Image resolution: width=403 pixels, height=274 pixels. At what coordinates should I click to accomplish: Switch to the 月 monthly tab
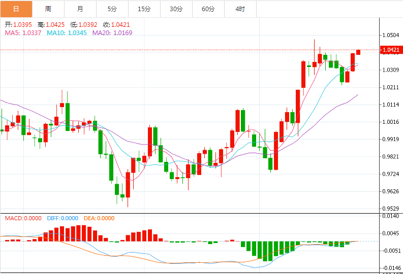80,9
